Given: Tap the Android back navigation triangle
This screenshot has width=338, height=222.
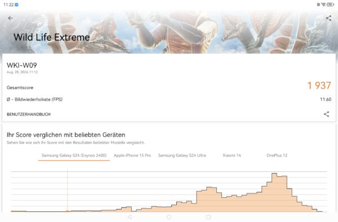Looking at the screenshot, I should (x=130, y=217).
